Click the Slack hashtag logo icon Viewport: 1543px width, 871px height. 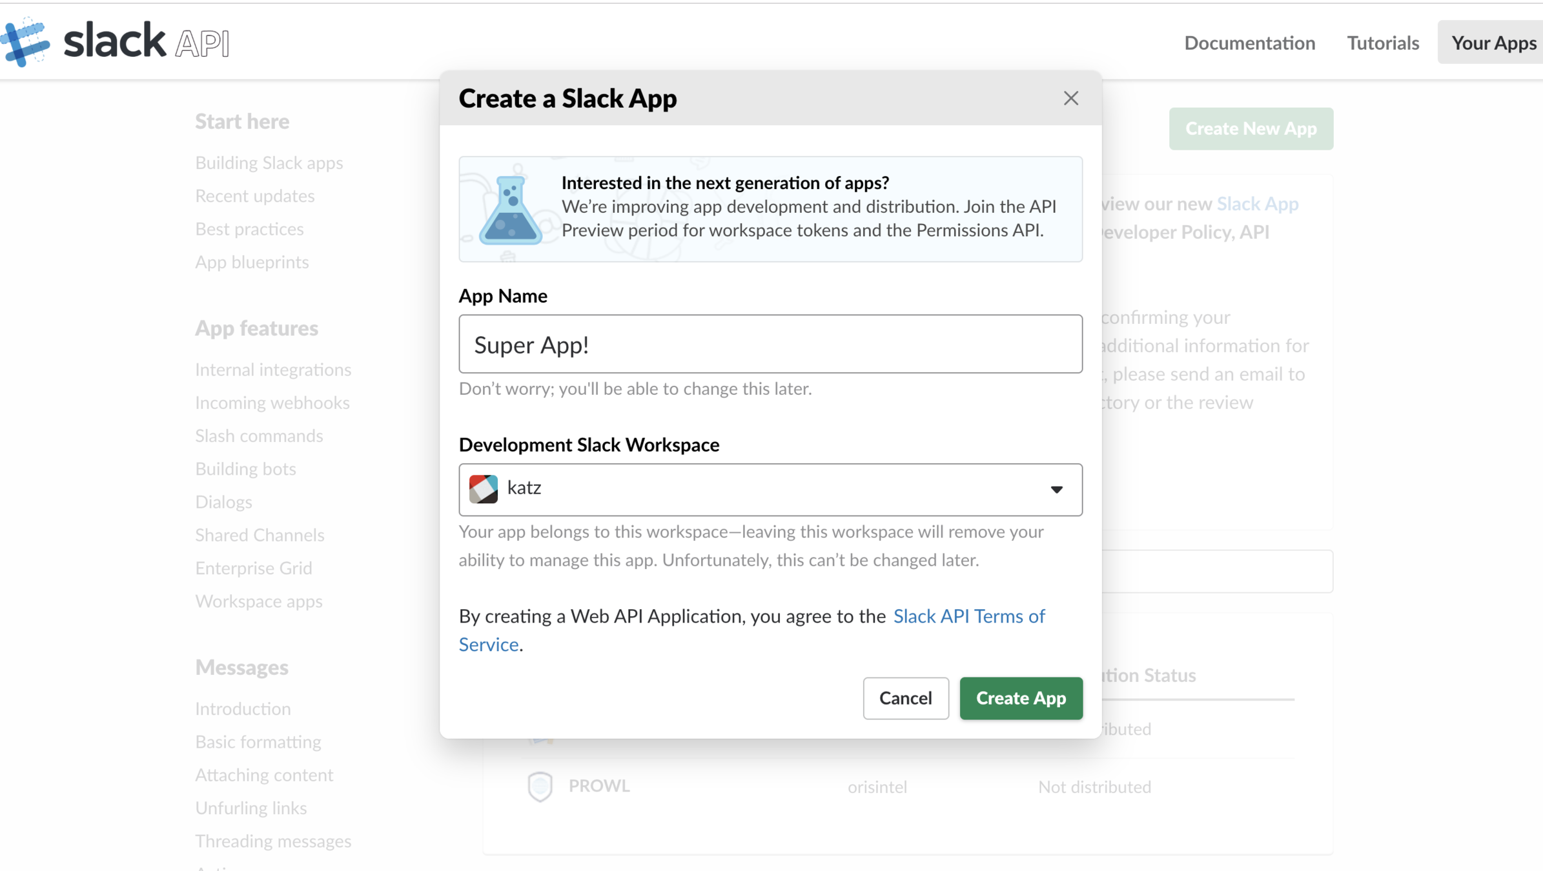26,42
